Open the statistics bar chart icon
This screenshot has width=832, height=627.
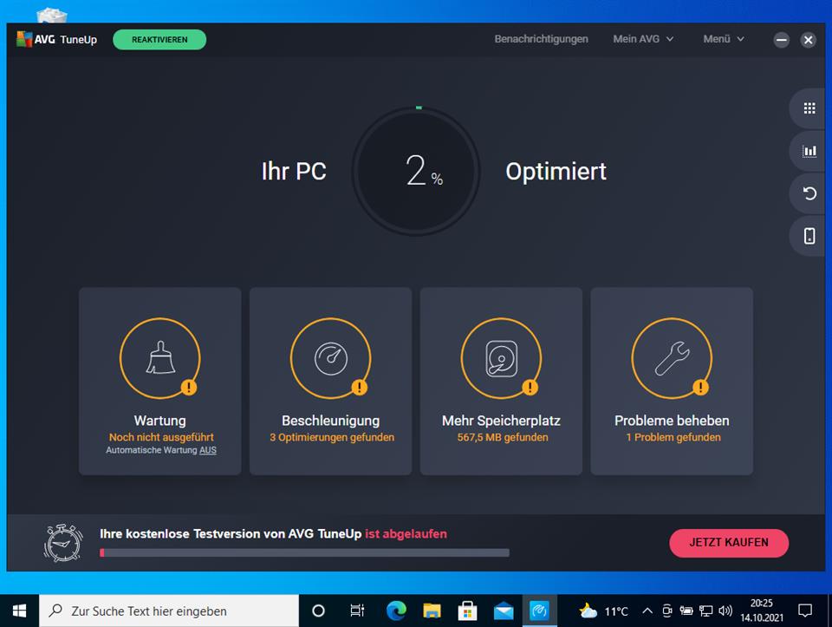pos(809,151)
